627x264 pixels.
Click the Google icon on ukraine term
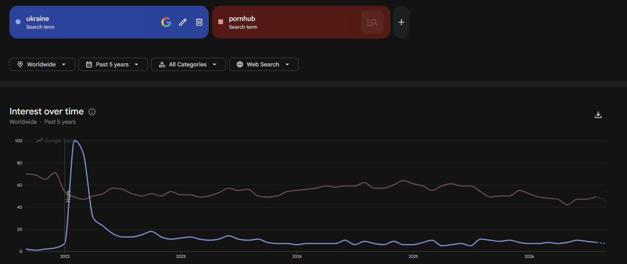166,22
